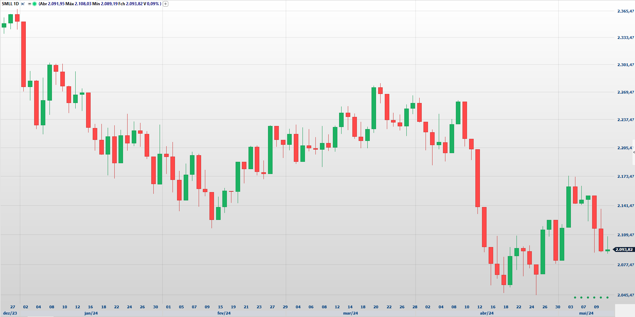Click the 2.045,47 price axis label
This screenshot has height=317, width=635.
pyautogui.click(x=626, y=295)
